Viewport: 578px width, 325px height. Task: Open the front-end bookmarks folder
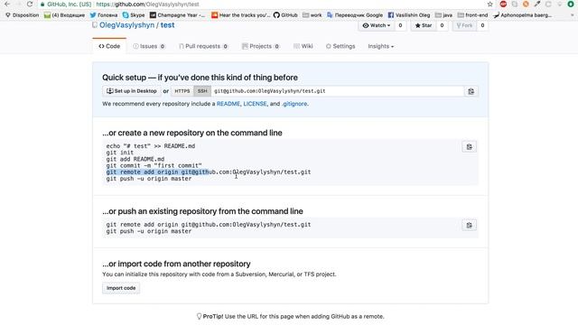point(472,15)
